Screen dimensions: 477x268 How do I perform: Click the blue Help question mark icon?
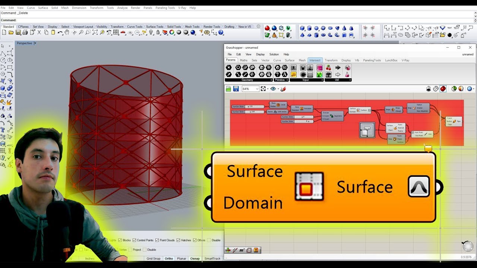[x=221, y=32]
